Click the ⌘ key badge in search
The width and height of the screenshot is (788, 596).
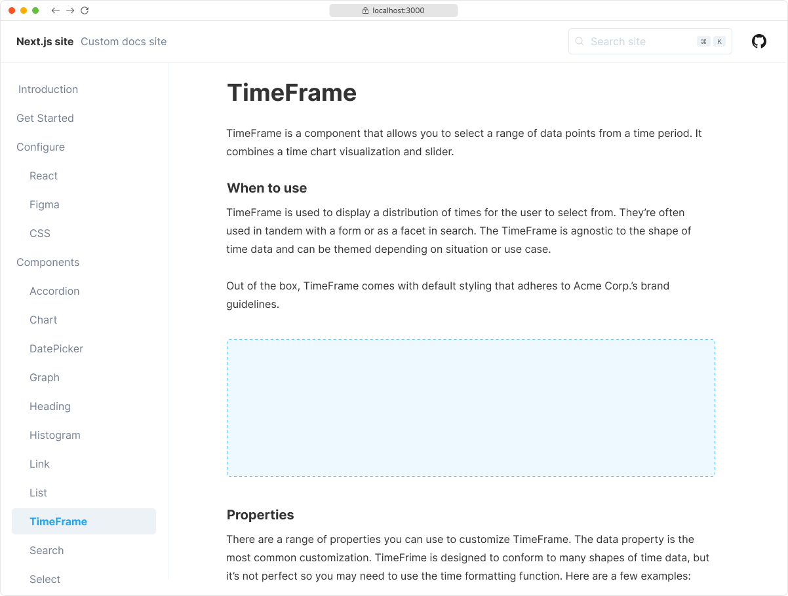[703, 41]
